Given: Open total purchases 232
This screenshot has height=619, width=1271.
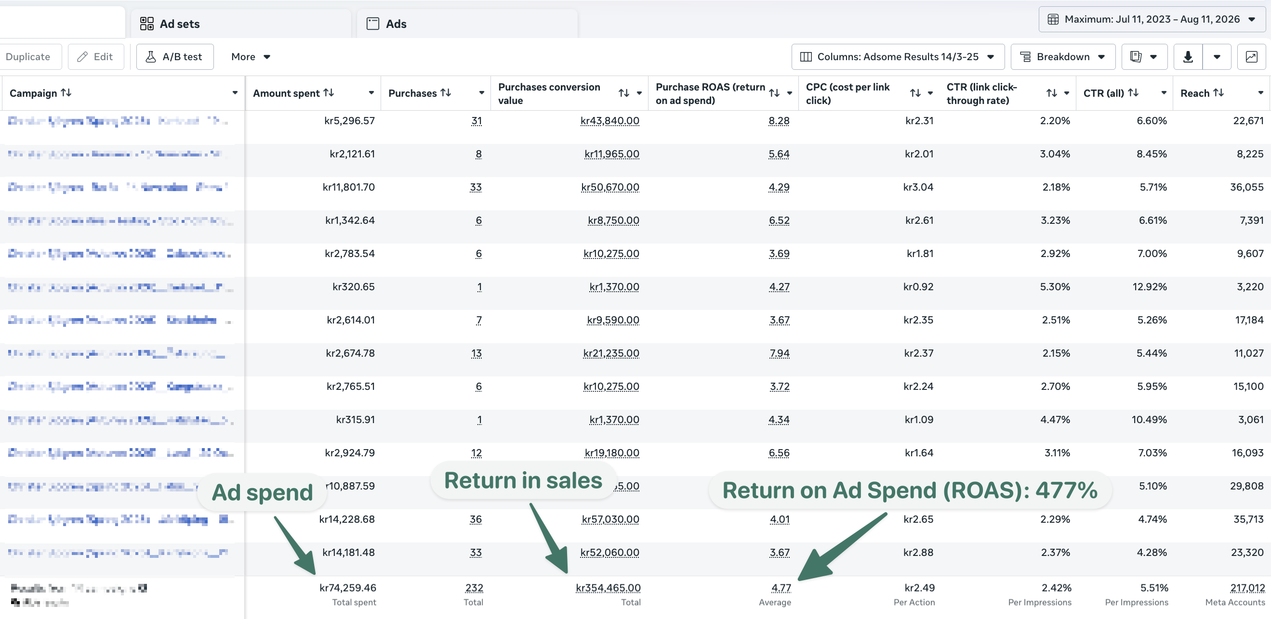Looking at the screenshot, I should 474,588.
